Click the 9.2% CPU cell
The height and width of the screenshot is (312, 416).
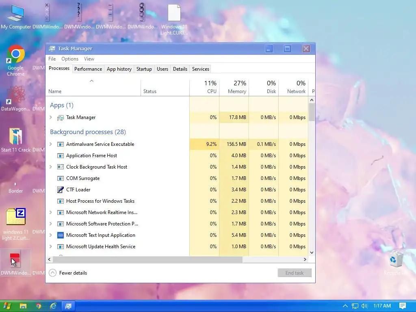[x=204, y=144]
